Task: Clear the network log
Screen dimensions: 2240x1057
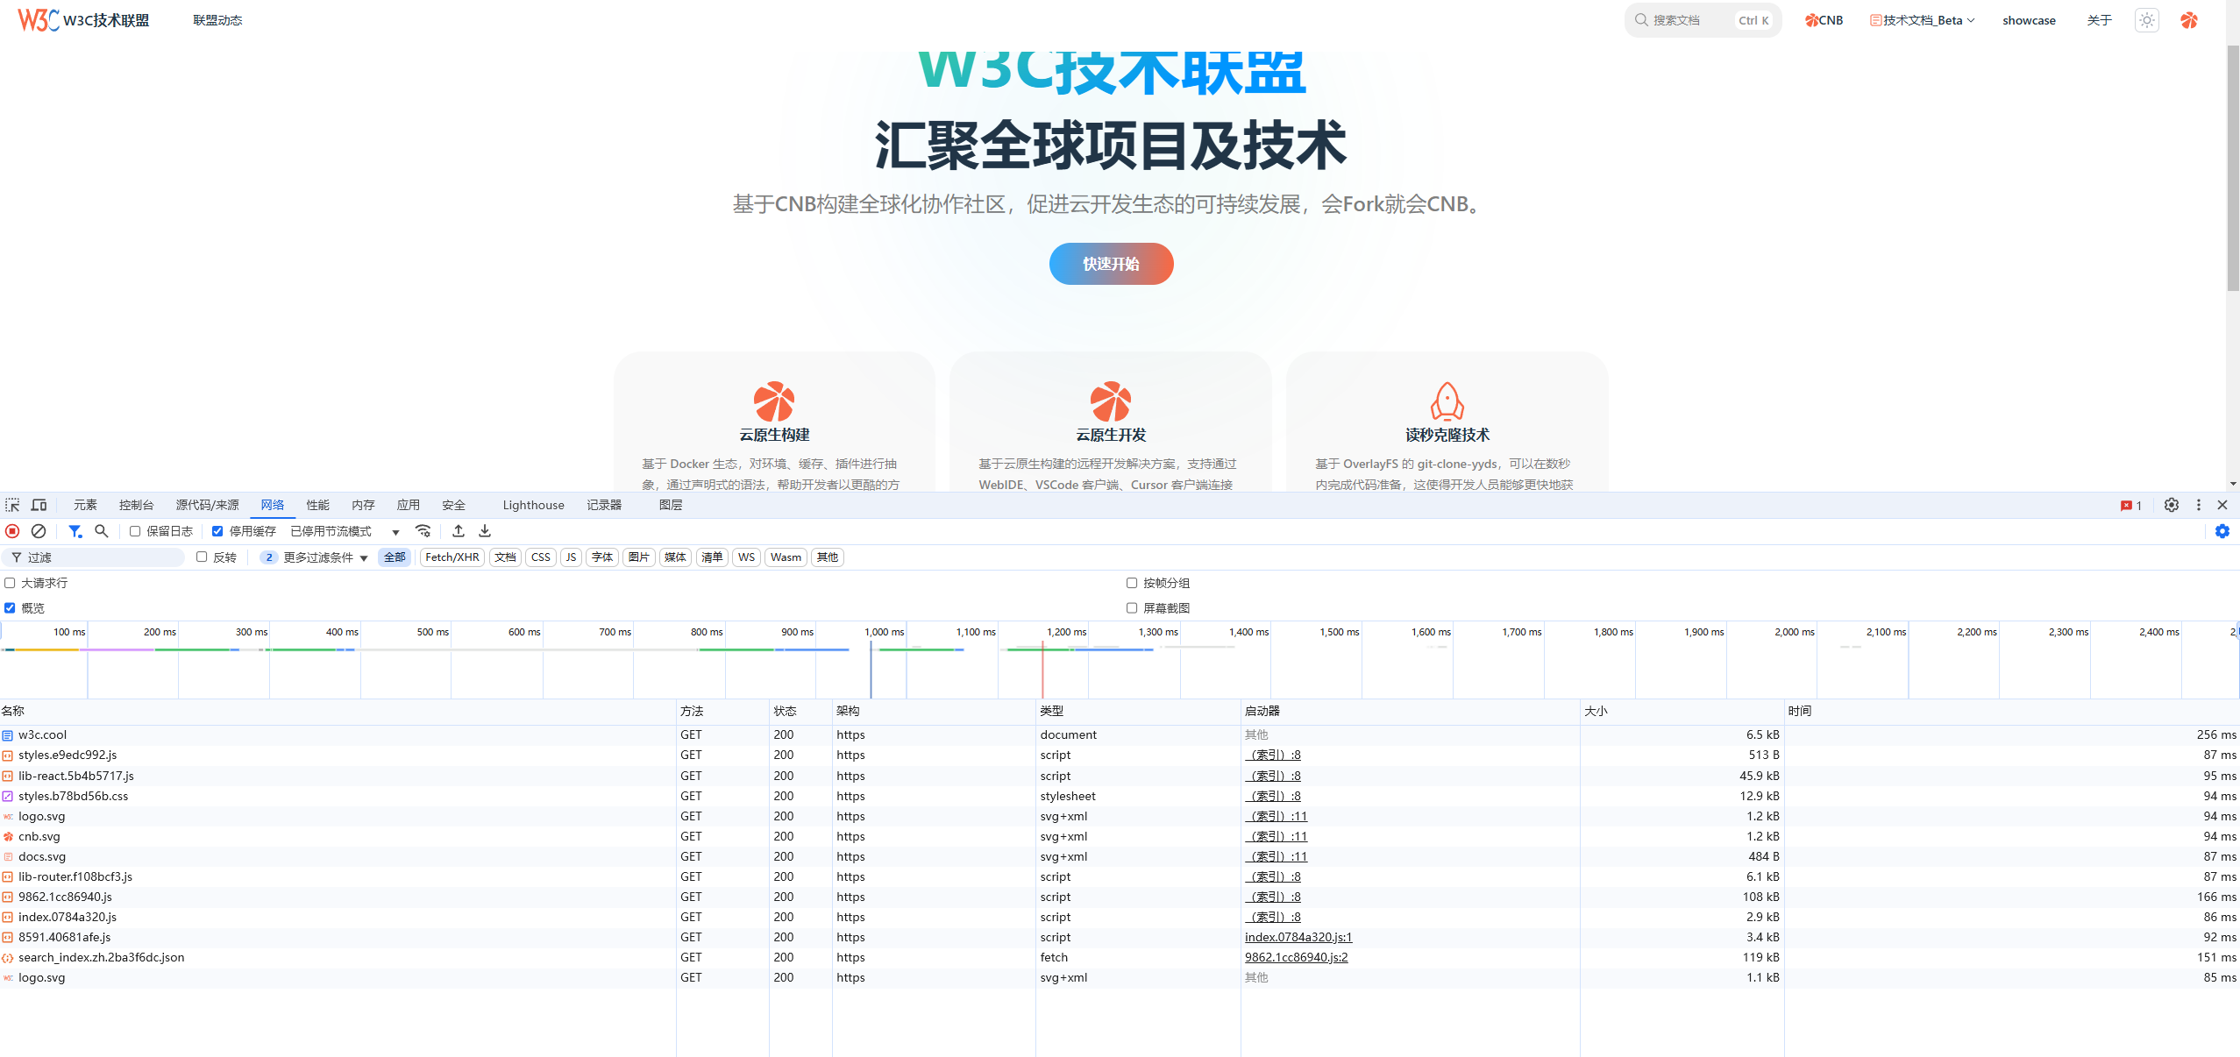Action: pyautogui.click(x=39, y=531)
